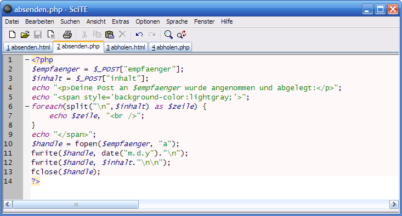Switch to the abholen.php tab

tap(170, 47)
